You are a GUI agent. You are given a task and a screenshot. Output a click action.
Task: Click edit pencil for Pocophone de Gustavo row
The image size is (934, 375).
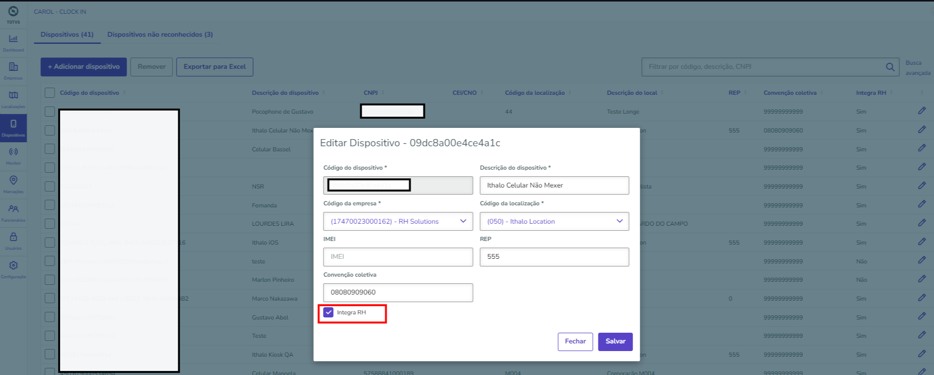[922, 111]
